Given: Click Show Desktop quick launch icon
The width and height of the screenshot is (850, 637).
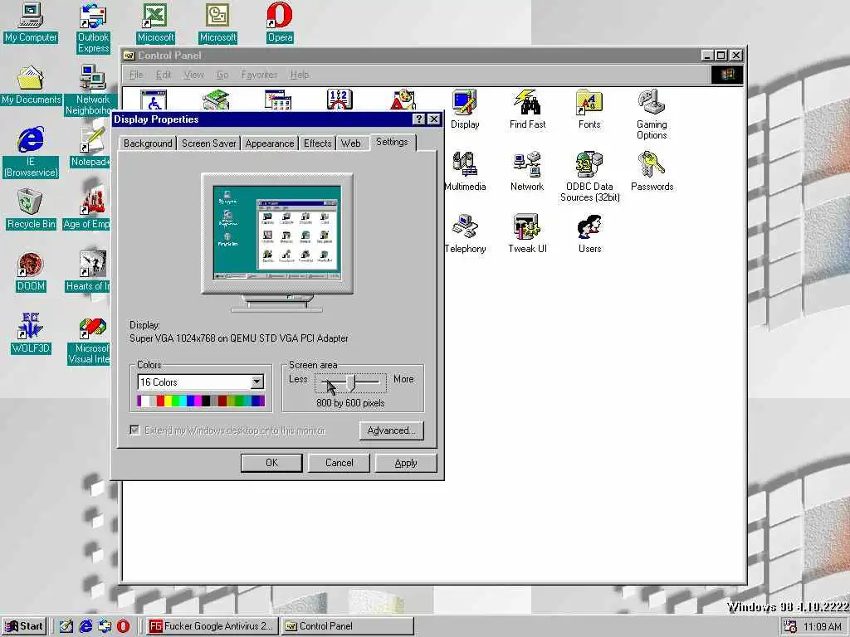Looking at the screenshot, I should pyautogui.click(x=66, y=626).
